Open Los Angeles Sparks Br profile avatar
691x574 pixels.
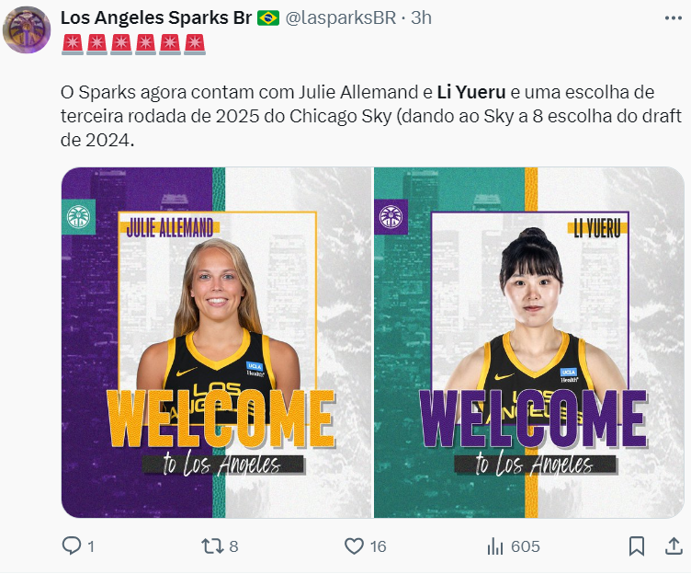[27, 30]
